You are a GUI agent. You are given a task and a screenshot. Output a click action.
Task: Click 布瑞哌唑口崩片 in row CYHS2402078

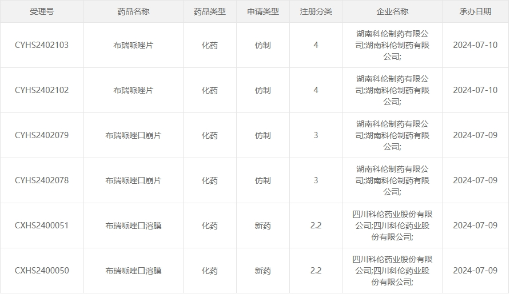click(x=133, y=180)
